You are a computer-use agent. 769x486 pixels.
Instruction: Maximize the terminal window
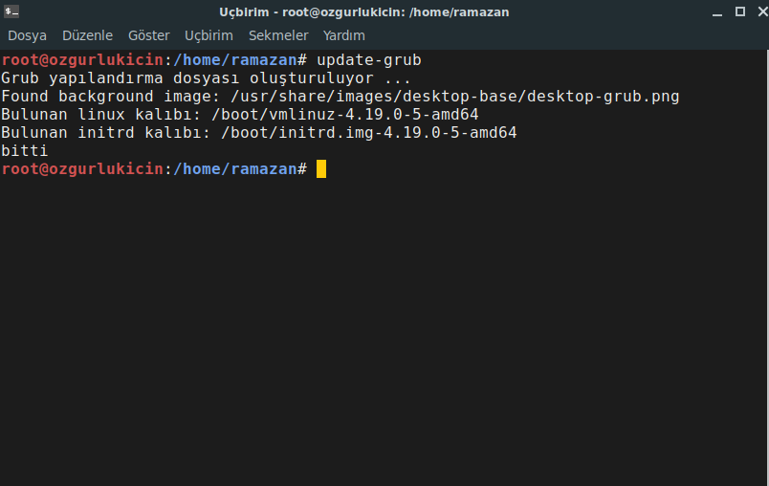pyautogui.click(x=740, y=11)
